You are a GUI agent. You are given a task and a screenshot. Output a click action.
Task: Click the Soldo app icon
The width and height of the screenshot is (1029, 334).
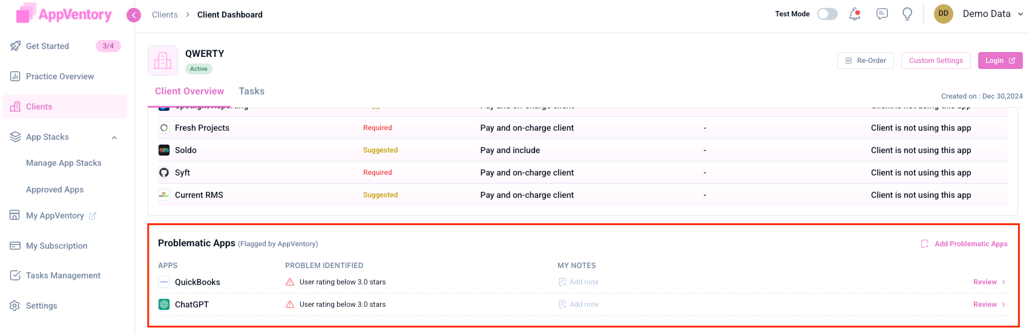[164, 150]
